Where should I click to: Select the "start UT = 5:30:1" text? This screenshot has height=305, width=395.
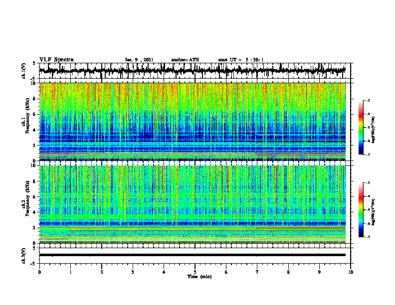241,60
